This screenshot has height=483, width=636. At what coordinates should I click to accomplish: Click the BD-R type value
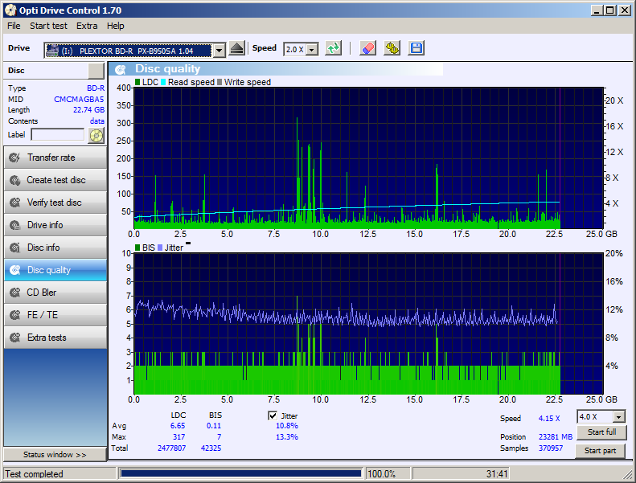point(96,88)
